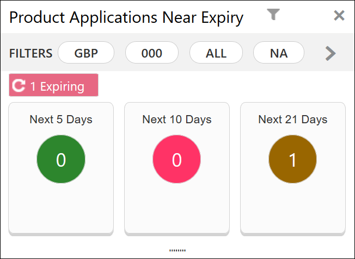Image resolution: width=355 pixels, height=259 pixels.
Task: Pick the NA filter chip
Action: point(279,53)
